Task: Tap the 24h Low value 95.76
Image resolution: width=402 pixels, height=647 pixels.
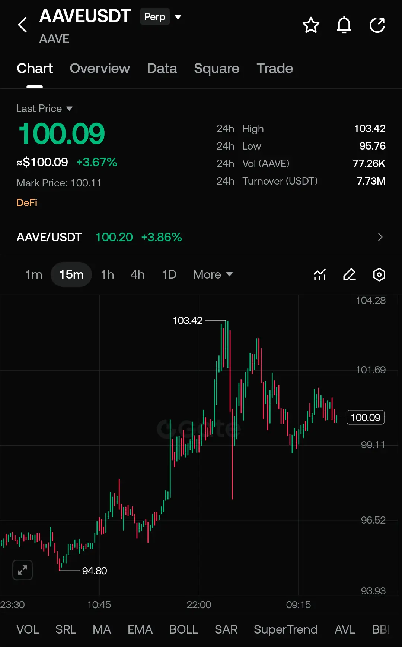Action: (x=372, y=146)
